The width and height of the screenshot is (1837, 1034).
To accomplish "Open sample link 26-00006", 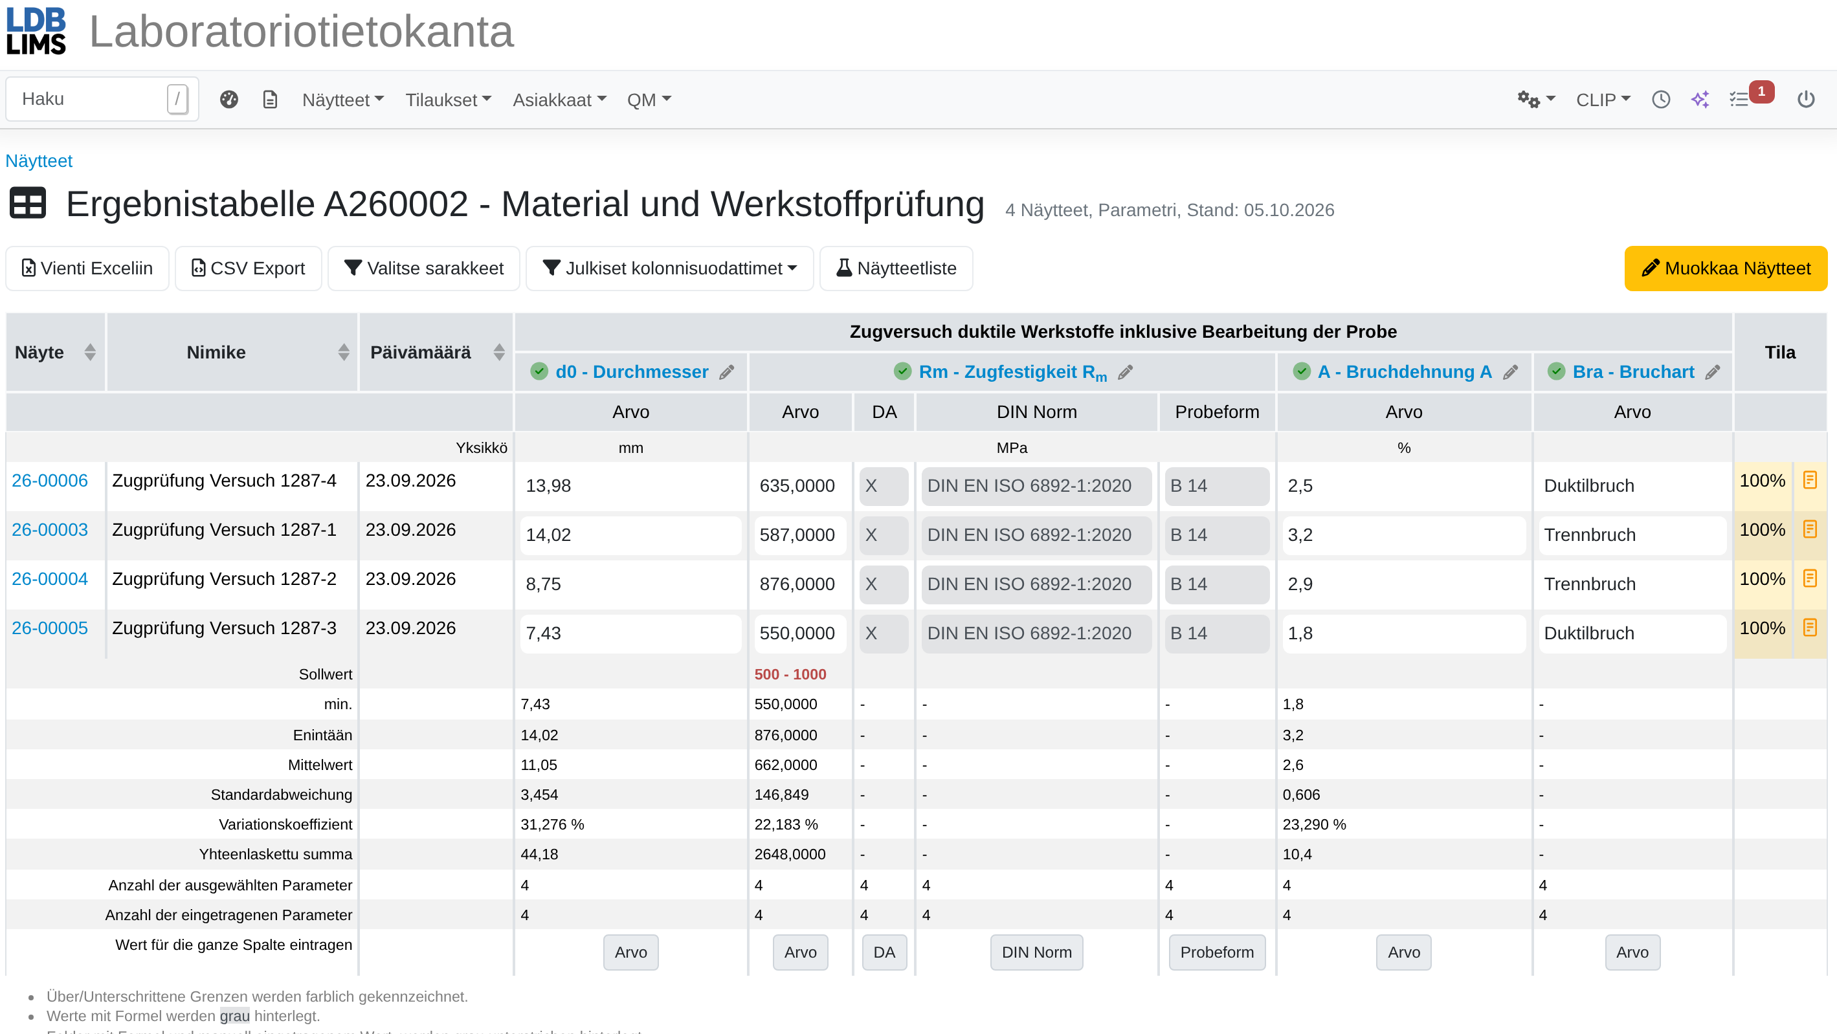I will (50, 481).
